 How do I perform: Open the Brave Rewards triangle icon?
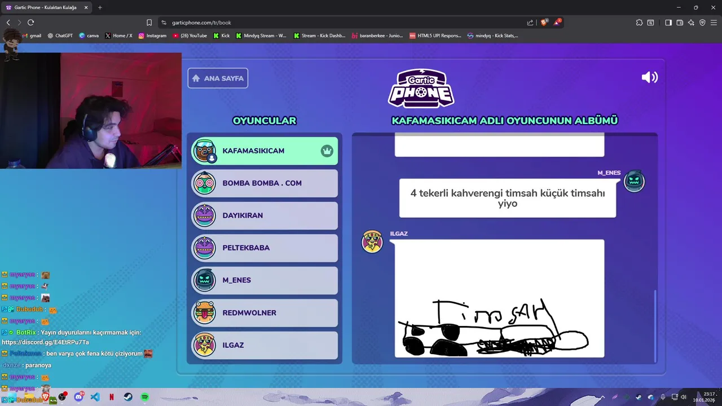pos(557,23)
